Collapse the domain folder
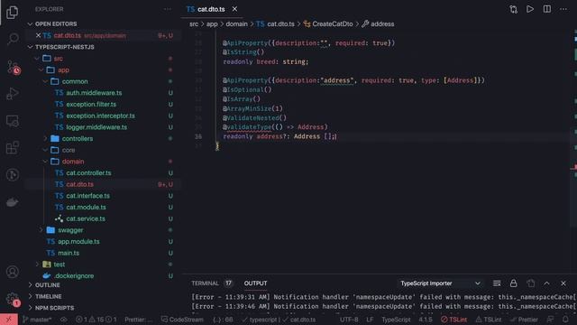577x325 pixels. pos(73,162)
